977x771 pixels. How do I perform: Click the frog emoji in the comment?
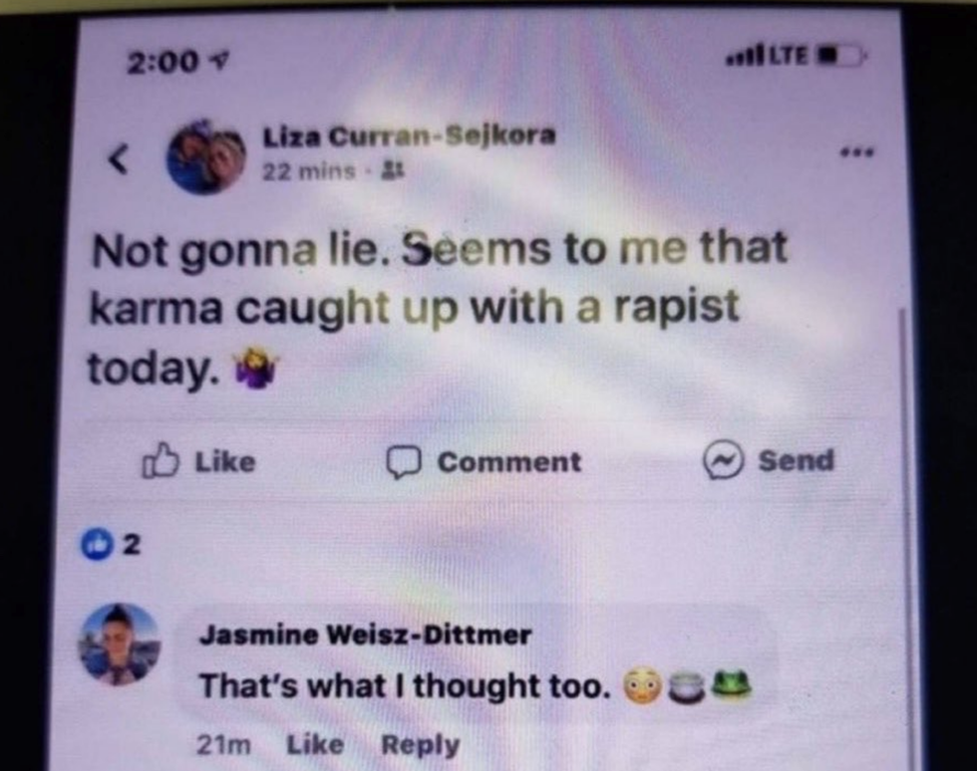pyautogui.click(x=732, y=684)
